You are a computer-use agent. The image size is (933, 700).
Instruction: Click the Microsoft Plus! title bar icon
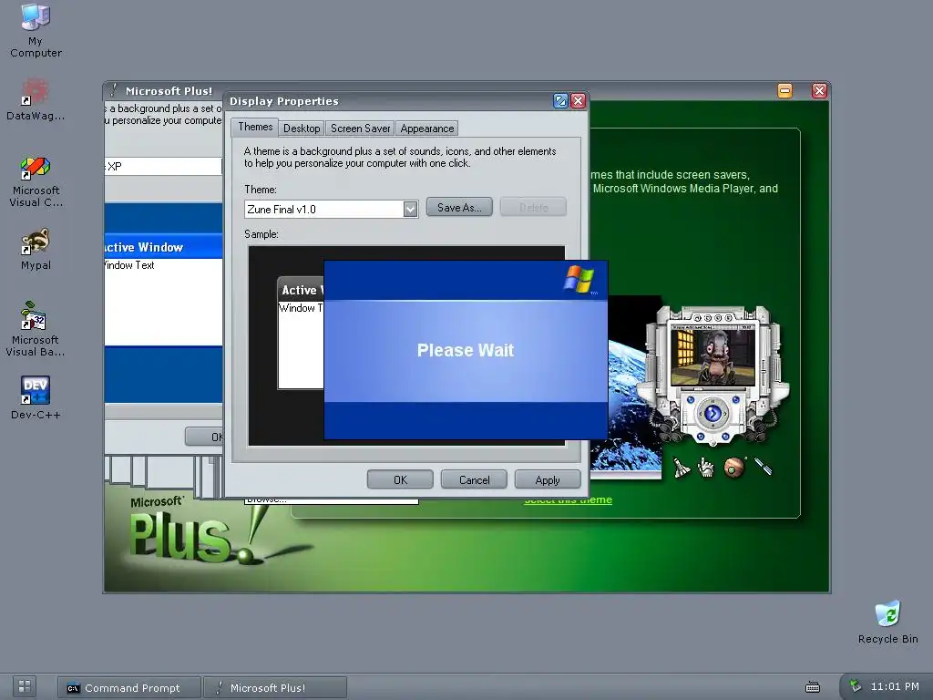114,90
